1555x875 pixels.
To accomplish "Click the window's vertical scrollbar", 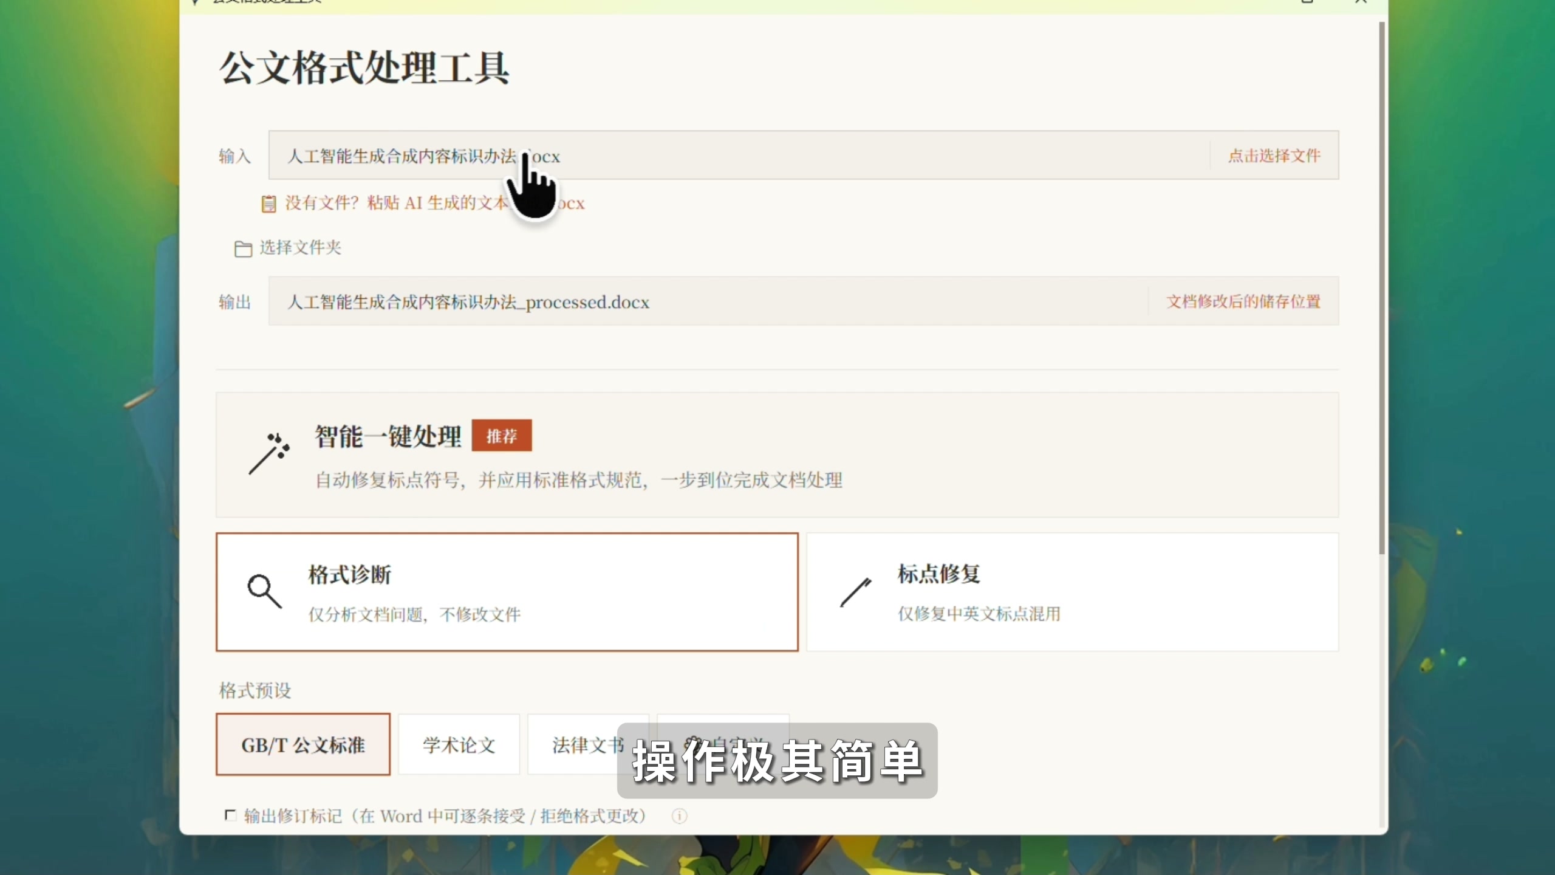I will click(1382, 288).
